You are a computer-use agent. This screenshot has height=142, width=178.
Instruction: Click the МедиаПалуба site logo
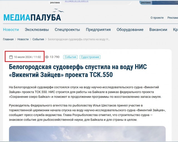coord(33,15)
